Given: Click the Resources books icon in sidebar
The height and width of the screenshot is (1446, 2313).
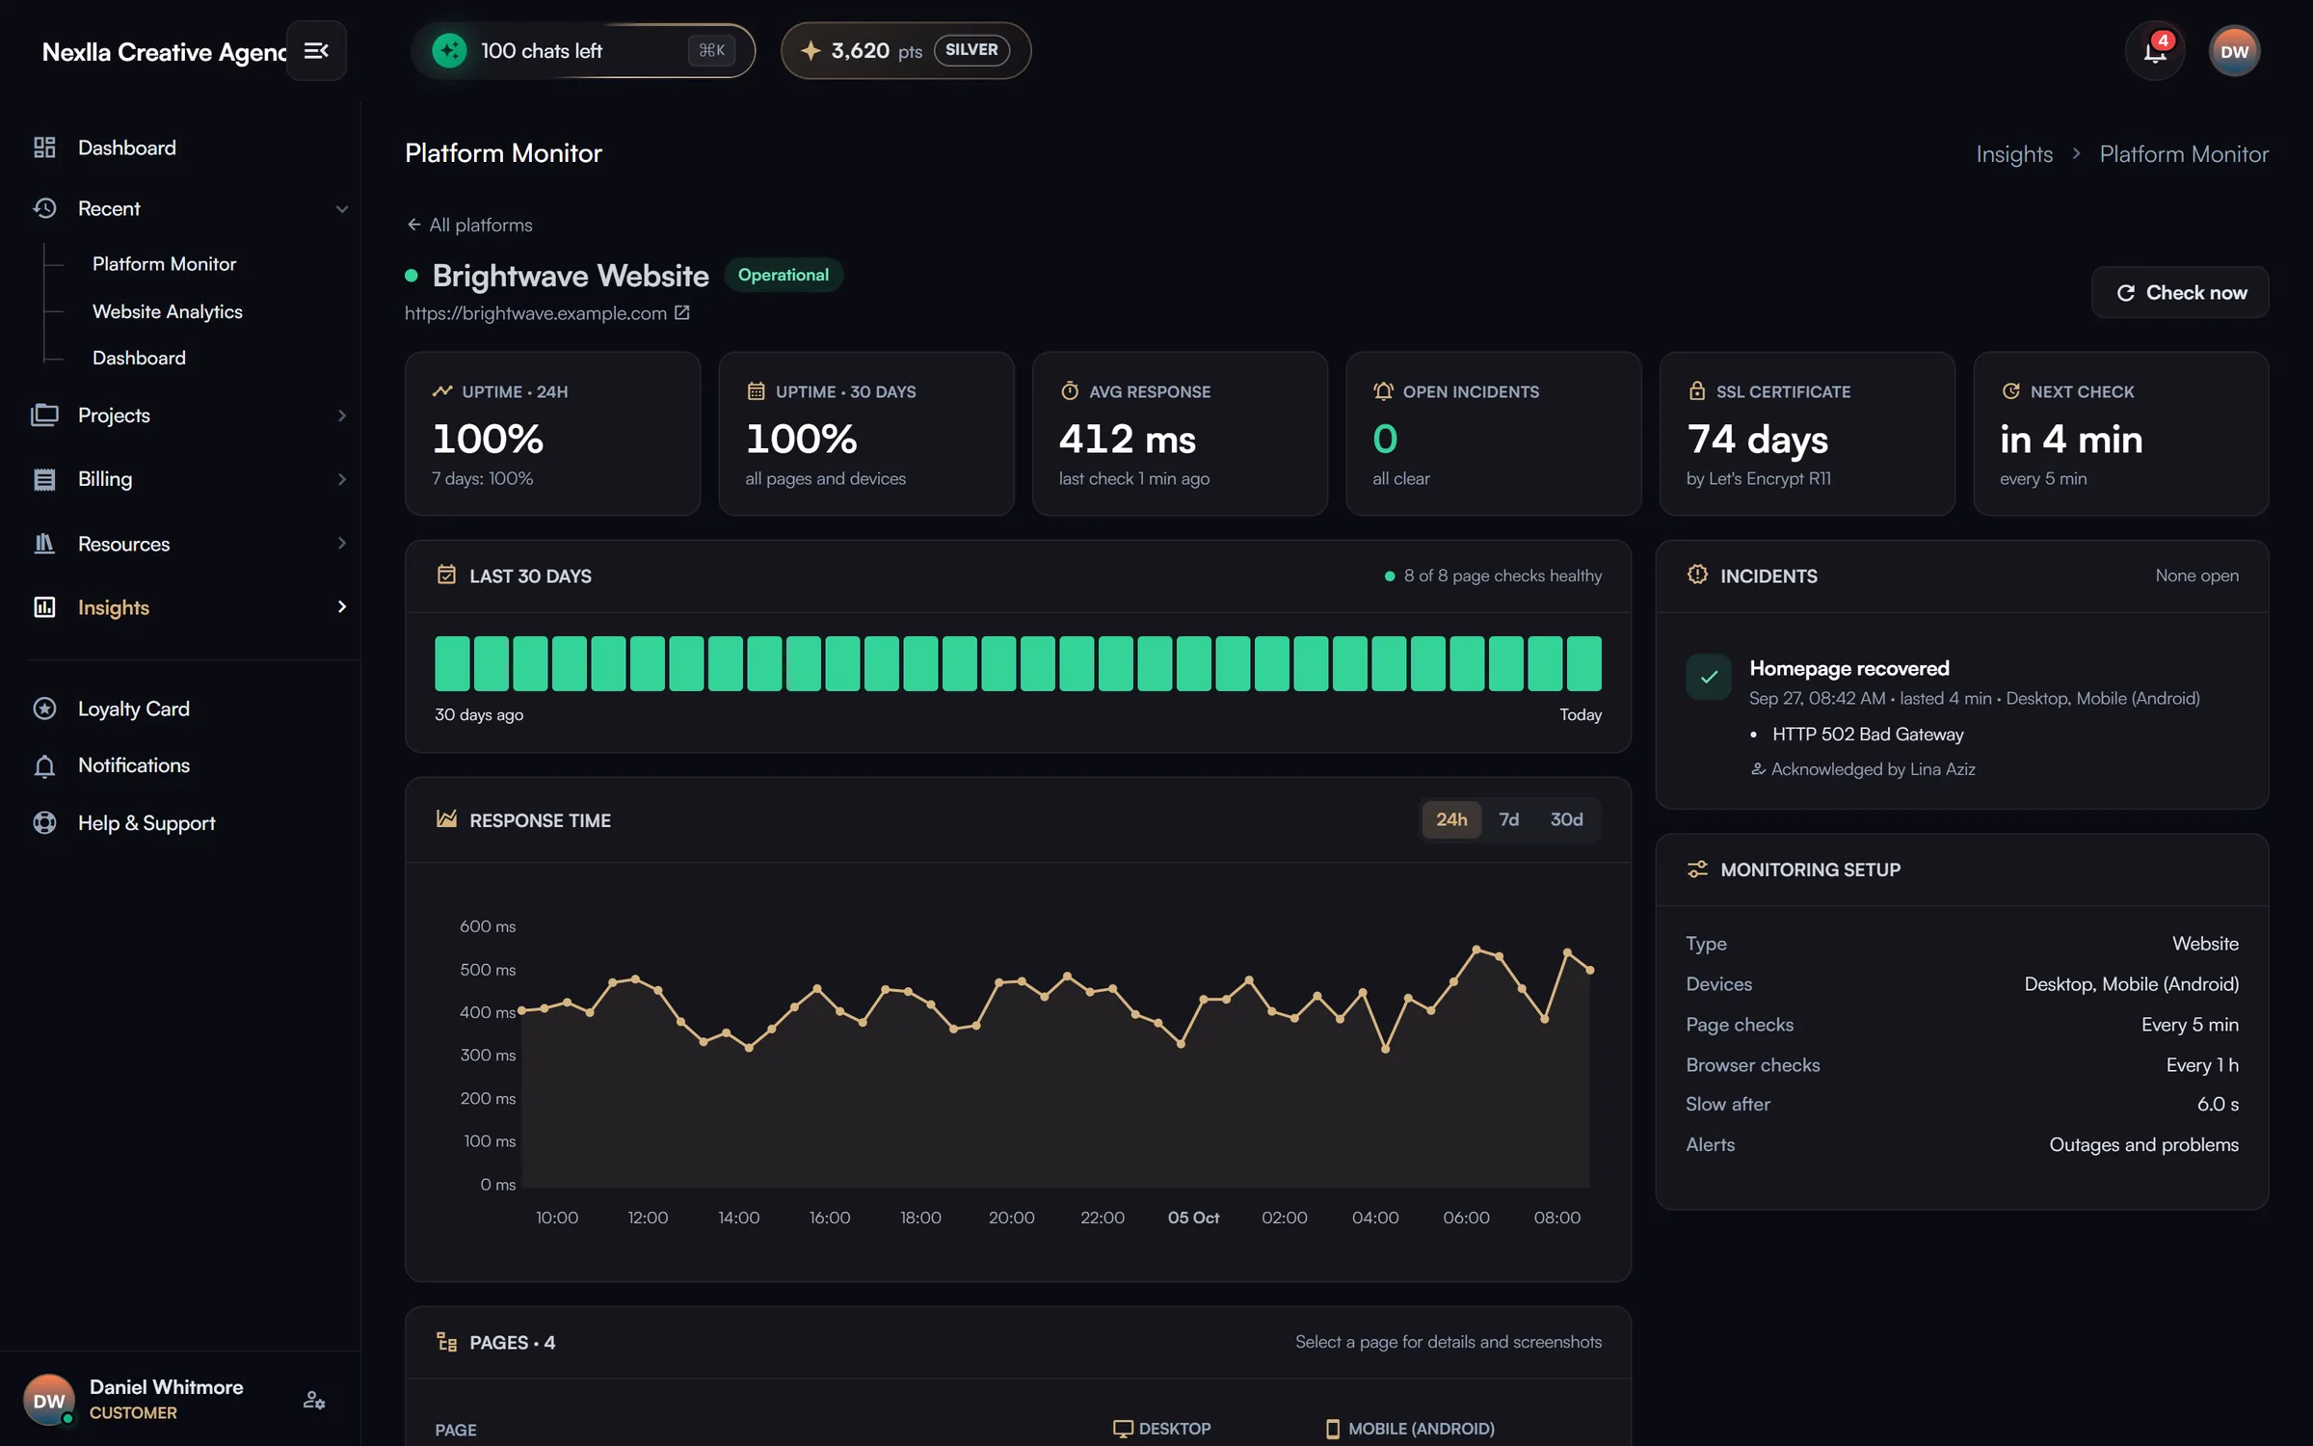Looking at the screenshot, I should pyautogui.click(x=44, y=544).
